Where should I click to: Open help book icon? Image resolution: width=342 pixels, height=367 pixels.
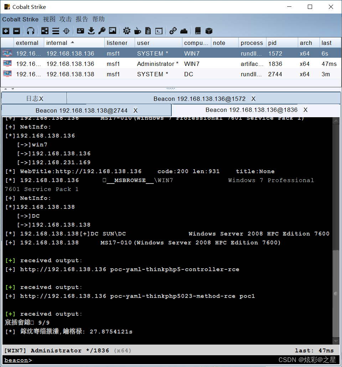click(x=198, y=31)
